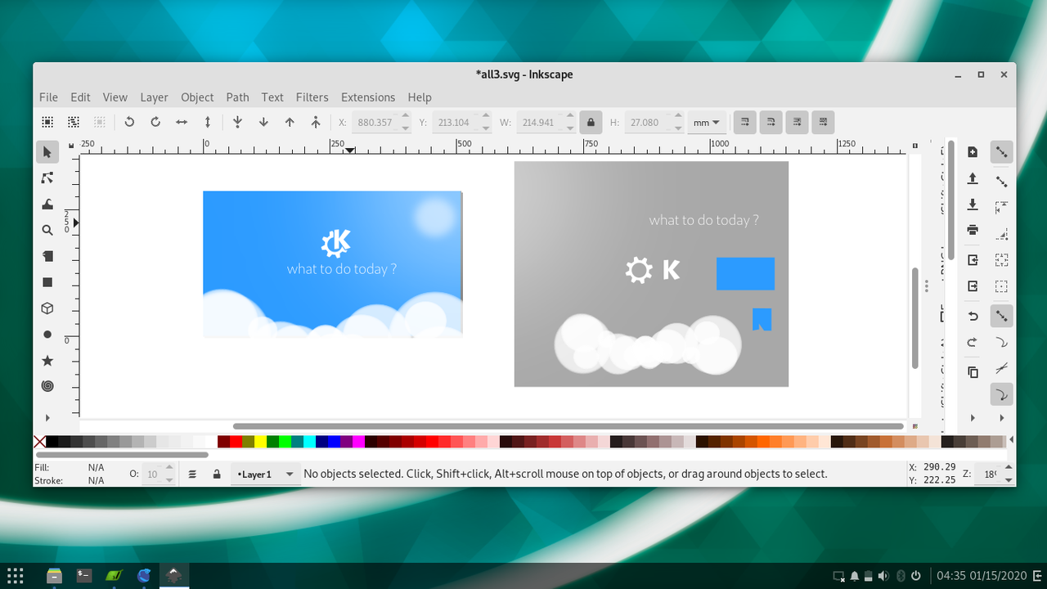This screenshot has height=589, width=1047.
Task: Click the red color swatch in palette
Action: tap(236, 442)
